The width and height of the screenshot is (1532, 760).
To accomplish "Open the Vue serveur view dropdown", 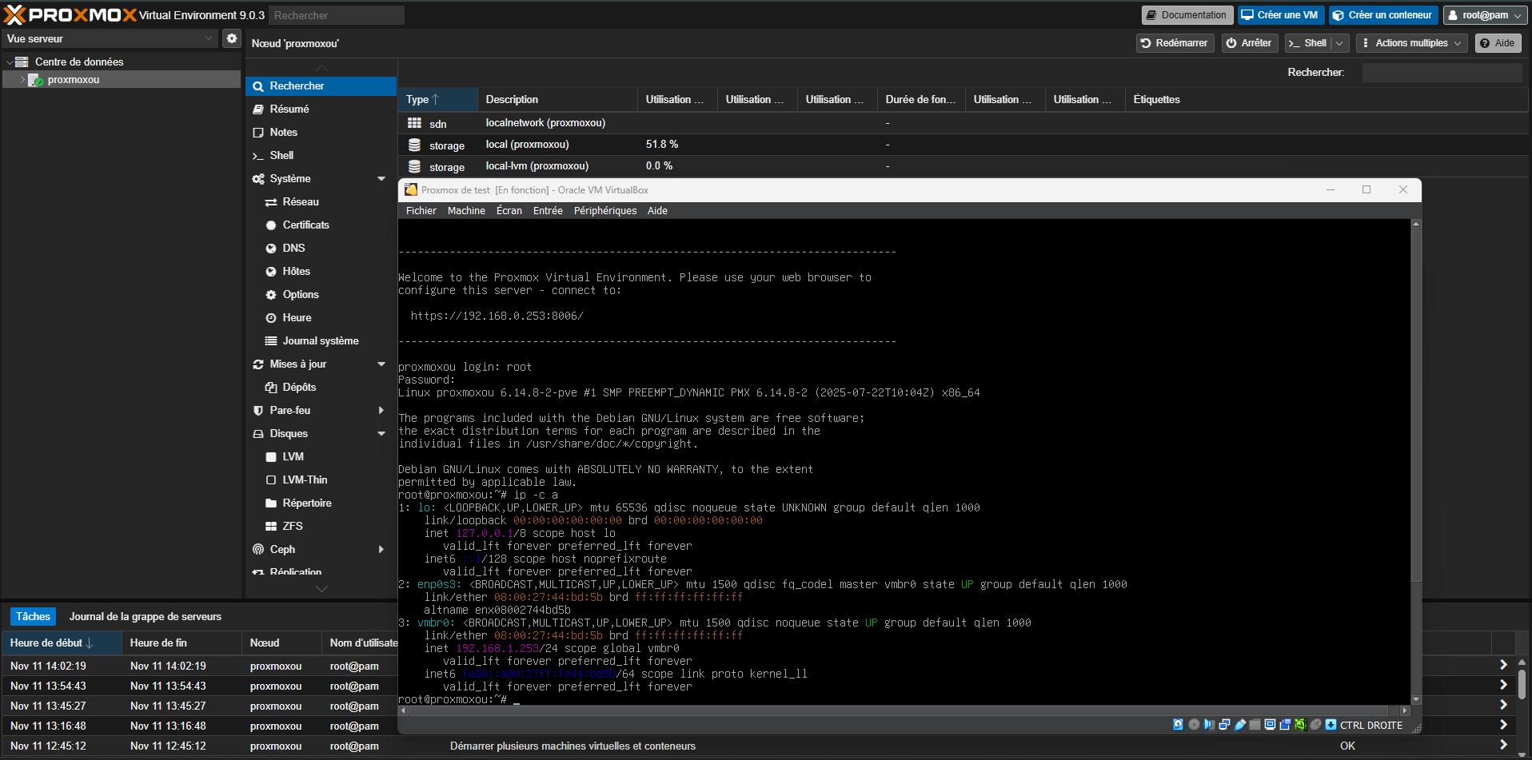I will coord(110,38).
